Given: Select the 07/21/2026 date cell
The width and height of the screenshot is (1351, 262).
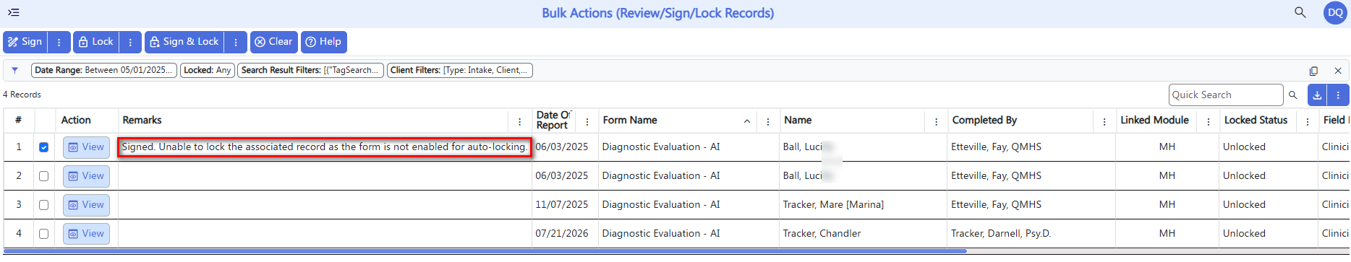Looking at the screenshot, I should [562, 234].
